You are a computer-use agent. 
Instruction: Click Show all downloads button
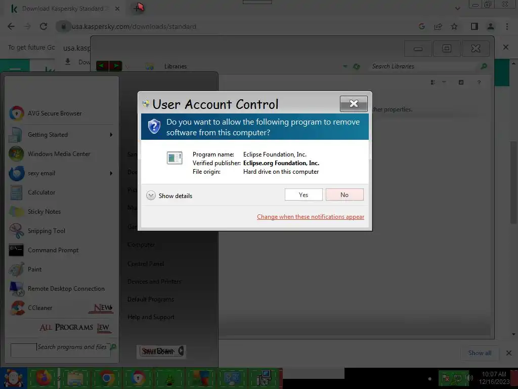tap(480, 353)
